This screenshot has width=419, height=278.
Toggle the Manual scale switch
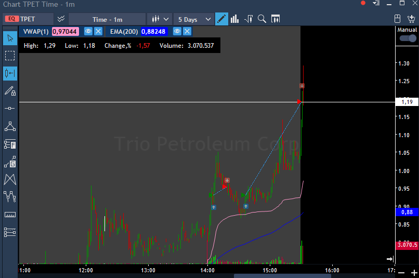[408, 38]
